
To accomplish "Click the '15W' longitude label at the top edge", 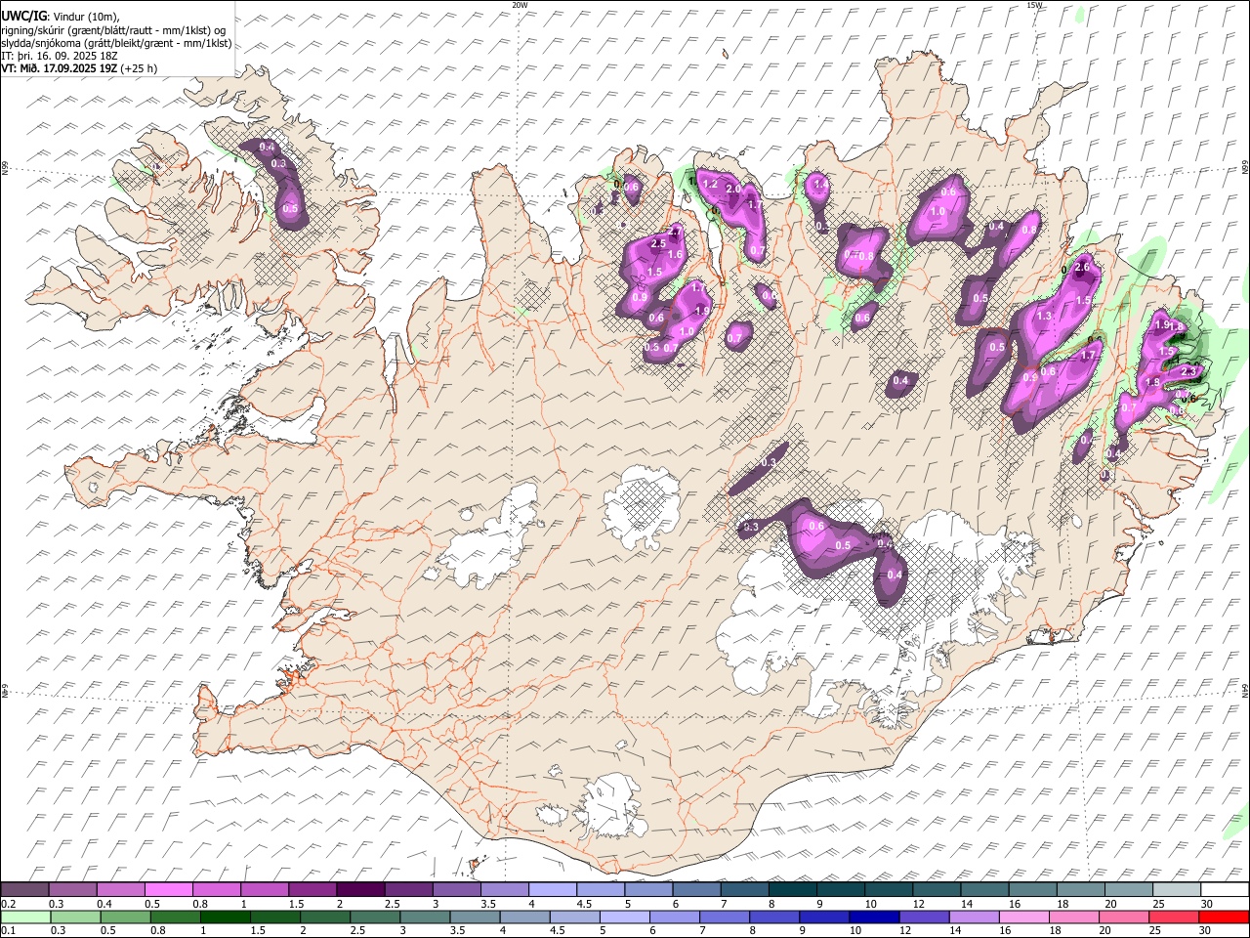I will point(1034,5).
